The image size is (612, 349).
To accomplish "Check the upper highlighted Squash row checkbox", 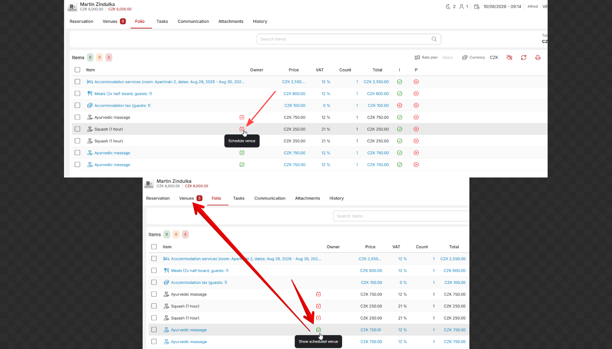I will click(x=77, y=129).
